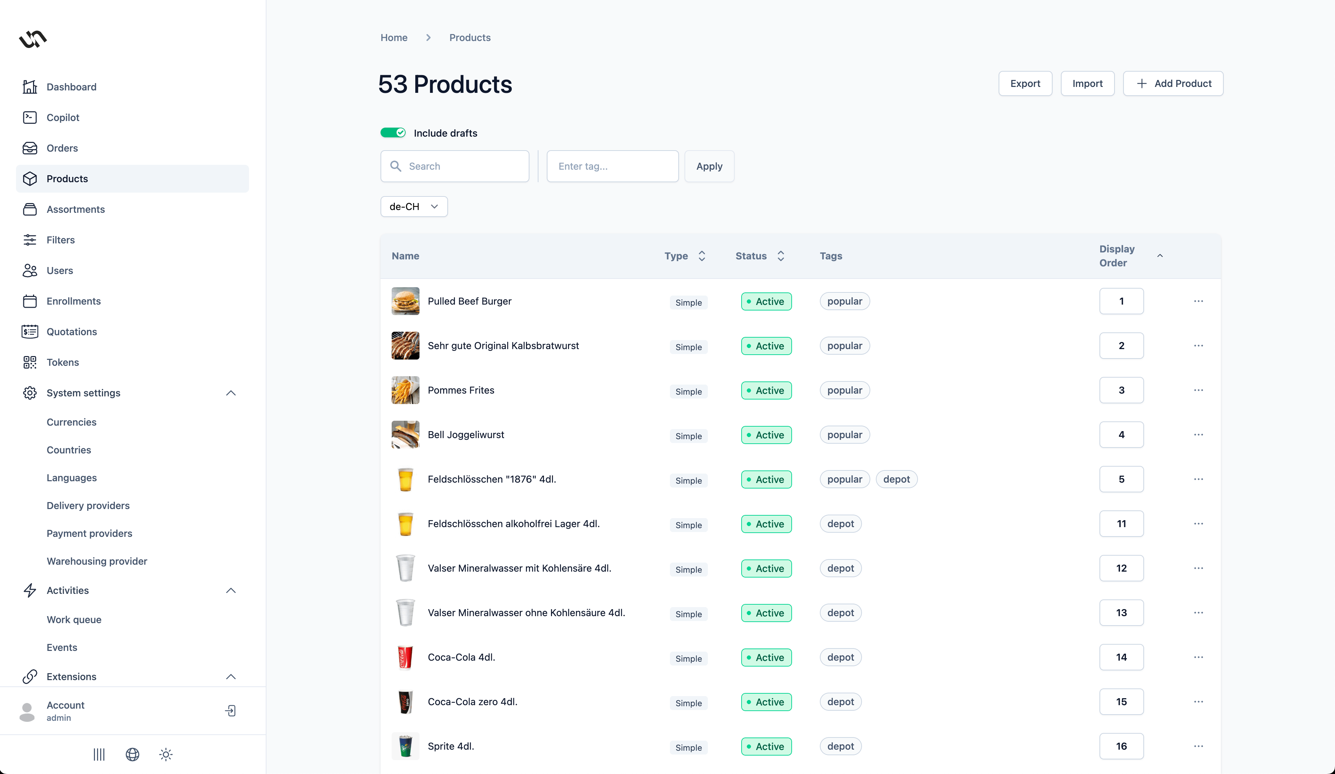Click the Add Product button

[1173, 83]
